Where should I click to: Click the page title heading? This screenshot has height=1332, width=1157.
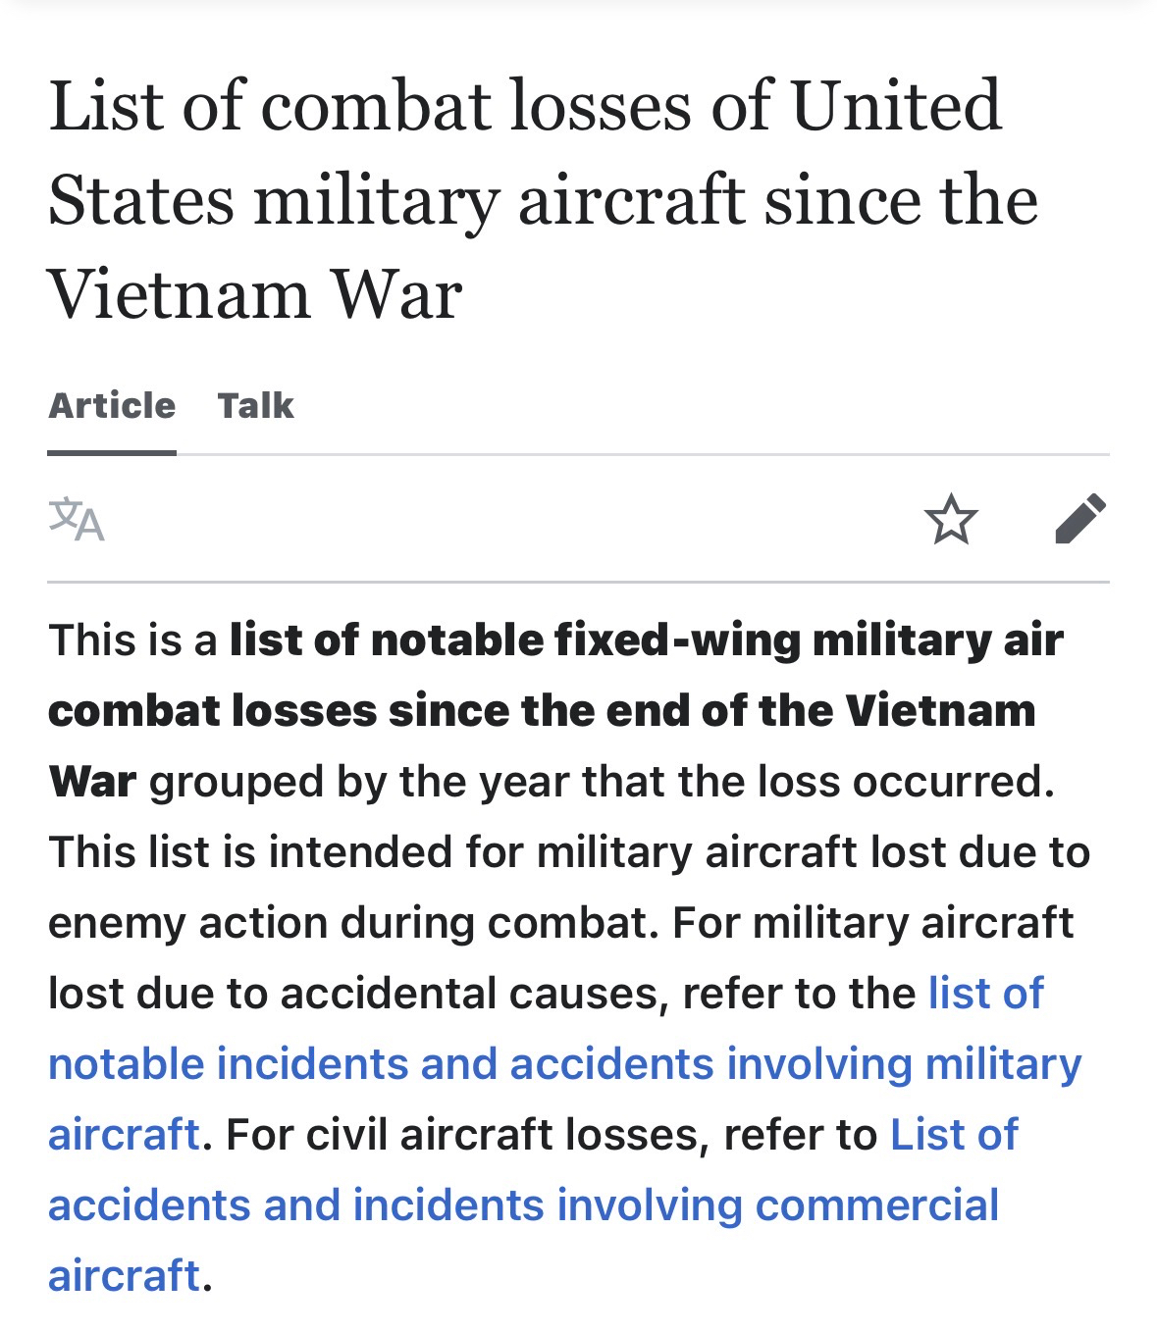pos(543,200)
